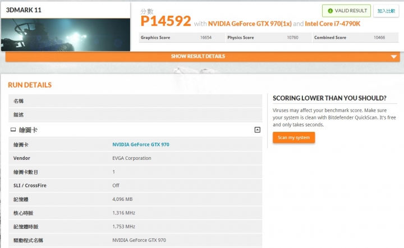Select the 4,096 MB memory value
Image resolution: width=404 pixels, height=248 pixels.
coord(122,199)
